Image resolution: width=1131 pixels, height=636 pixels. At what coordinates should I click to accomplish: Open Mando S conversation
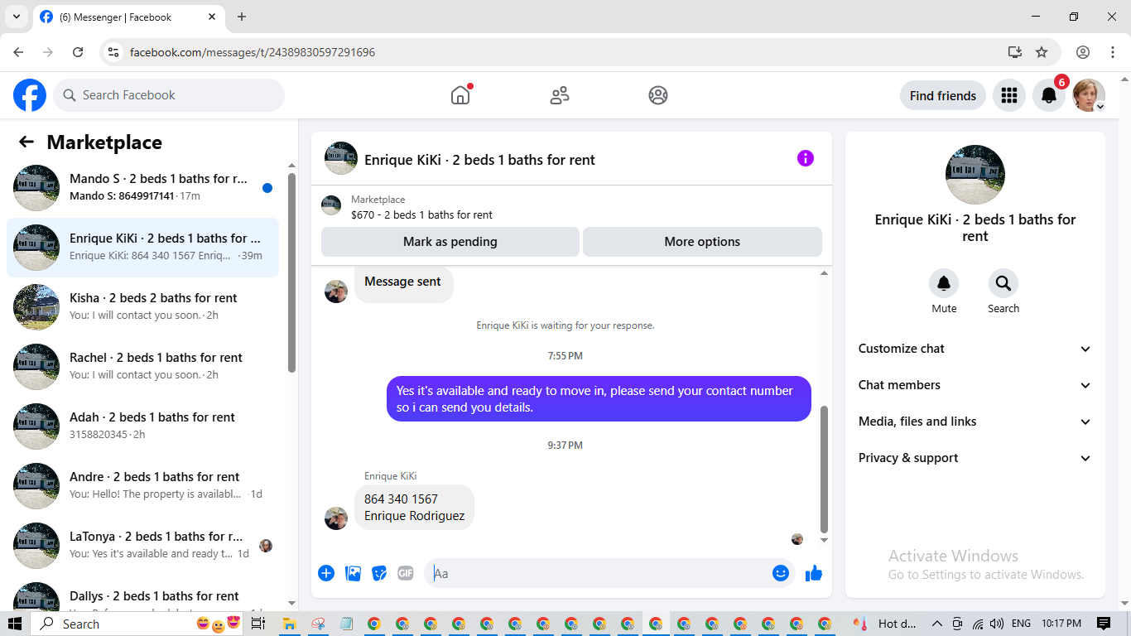142,188
